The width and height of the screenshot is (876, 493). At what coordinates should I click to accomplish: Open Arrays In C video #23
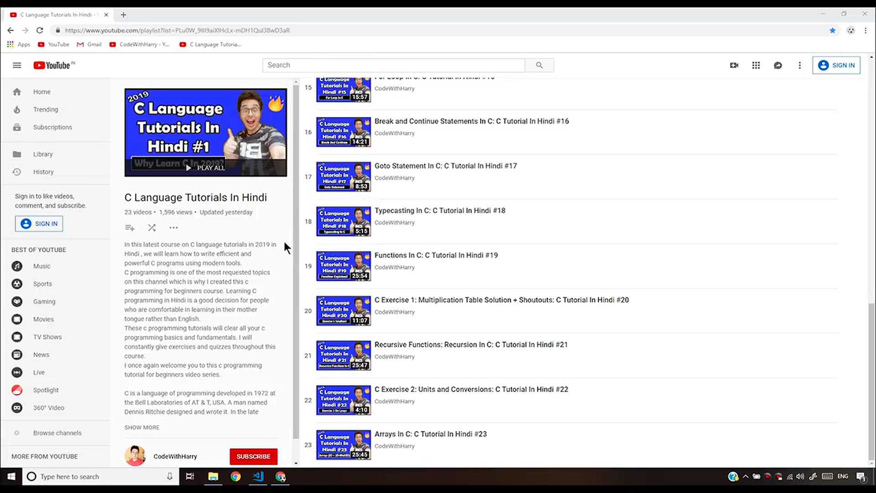430,434
